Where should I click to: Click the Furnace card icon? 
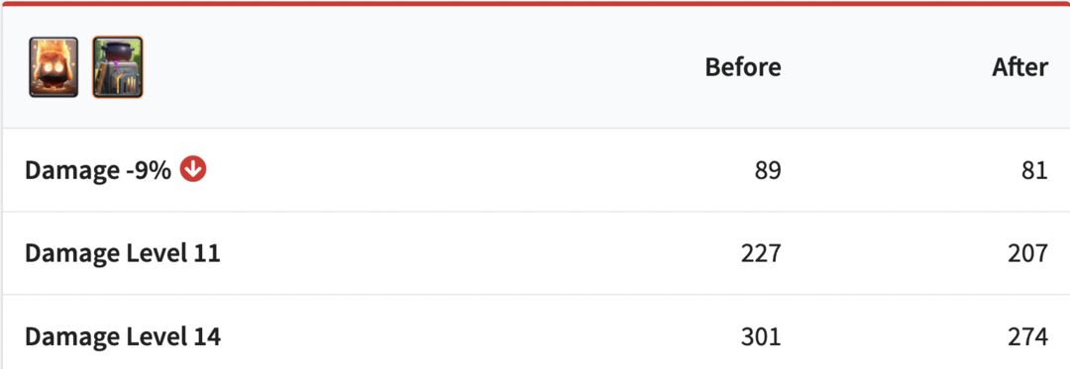[x=117, y=66]
